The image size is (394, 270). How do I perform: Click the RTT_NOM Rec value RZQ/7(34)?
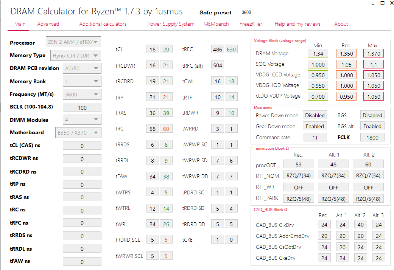click(299, 175)
